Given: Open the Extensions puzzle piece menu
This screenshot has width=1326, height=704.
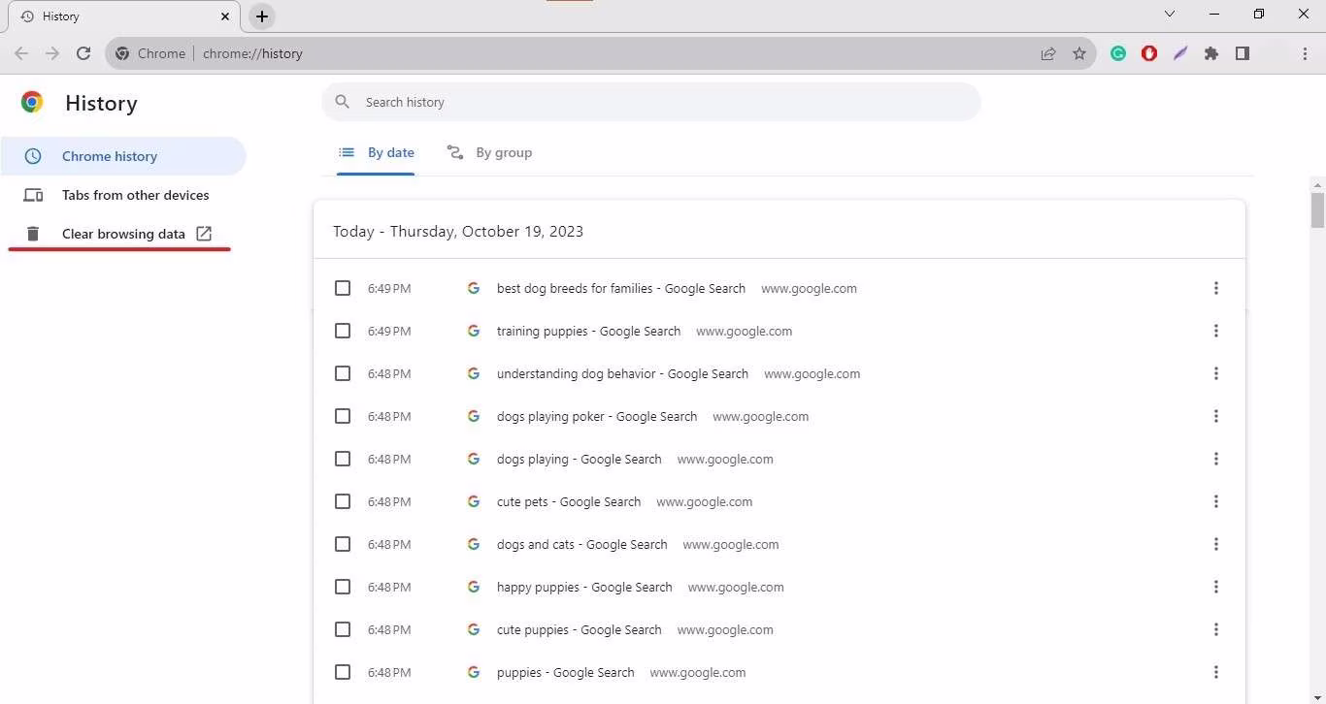Looking at the screenshot, I should tap(1211, 54).
